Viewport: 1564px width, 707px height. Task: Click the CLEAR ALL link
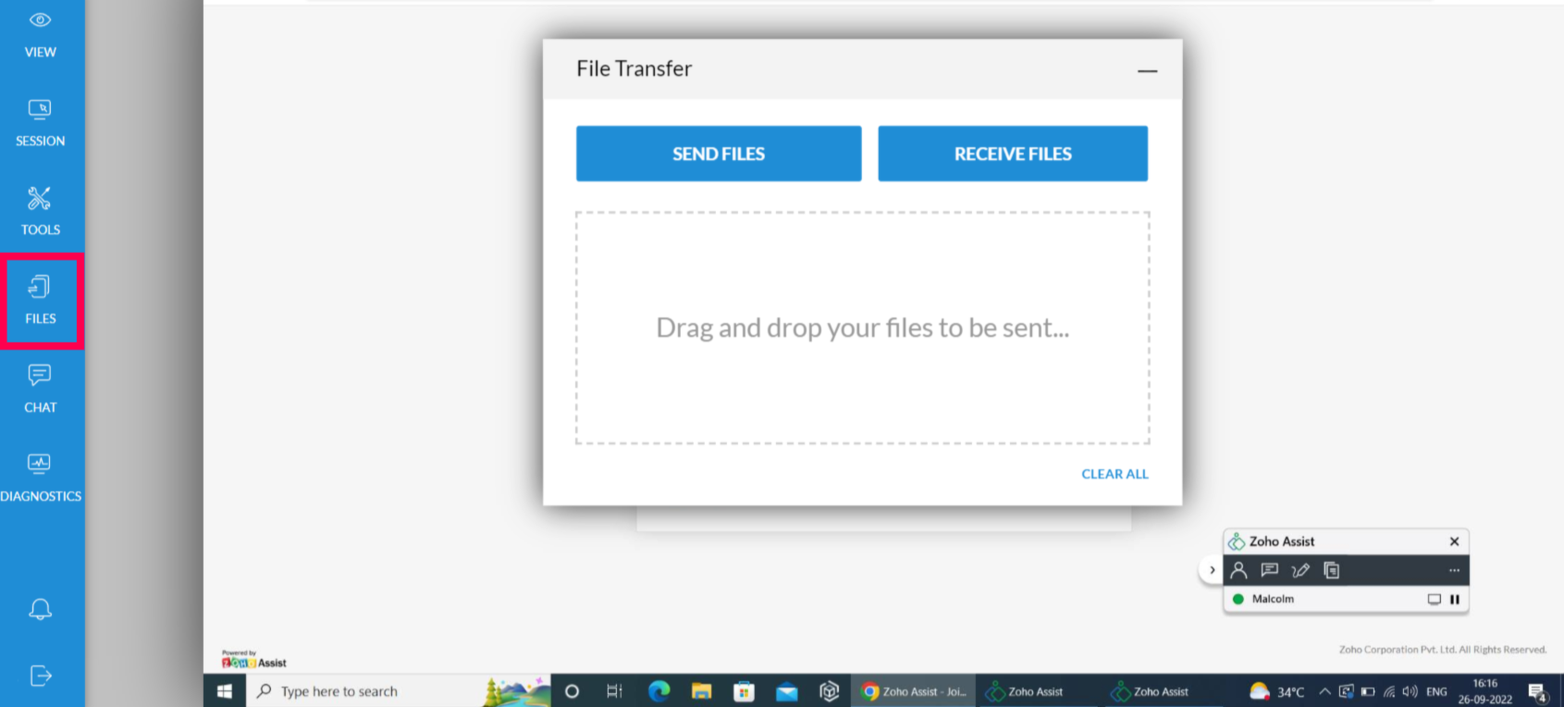pos(1115,474)
